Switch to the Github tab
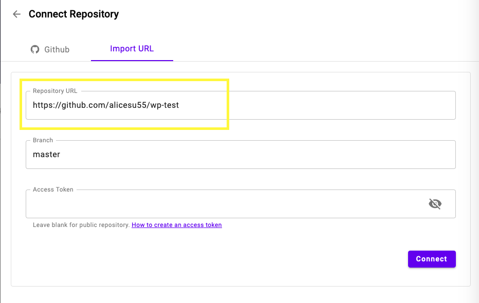Screen dimensions: 479x303 pyautogui.click(x=50, y=49)
